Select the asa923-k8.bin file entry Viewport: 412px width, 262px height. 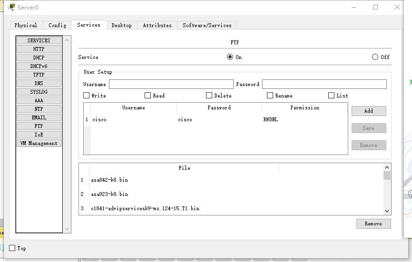110,194
